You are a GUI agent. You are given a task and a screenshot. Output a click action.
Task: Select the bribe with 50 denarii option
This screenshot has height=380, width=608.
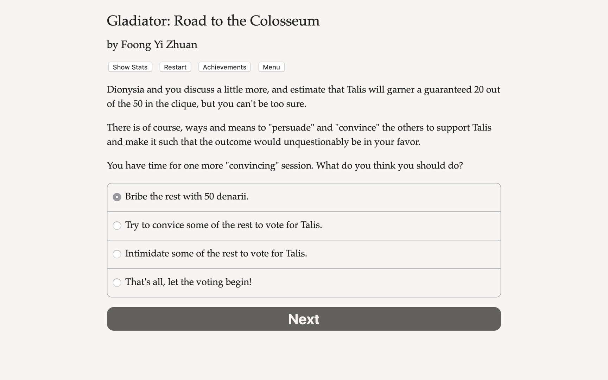(x=186, y=197)
